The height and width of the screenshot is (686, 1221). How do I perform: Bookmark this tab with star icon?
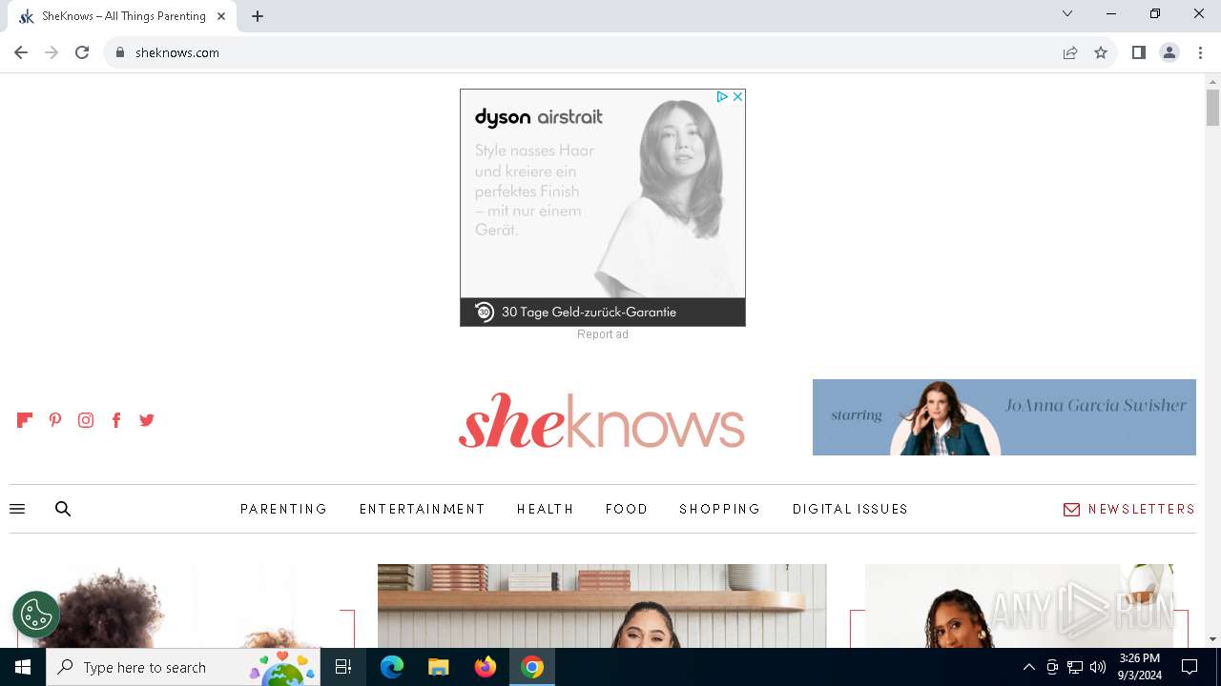[x=1101, y=52]
